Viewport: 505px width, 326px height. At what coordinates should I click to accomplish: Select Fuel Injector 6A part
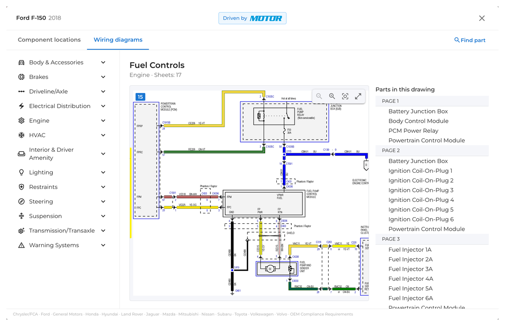click(x=411, y=298)
